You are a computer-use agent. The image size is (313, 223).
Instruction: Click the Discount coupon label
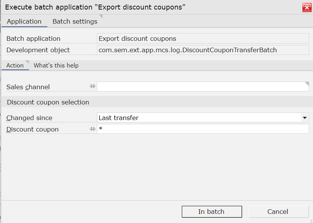tap(32, 129)
